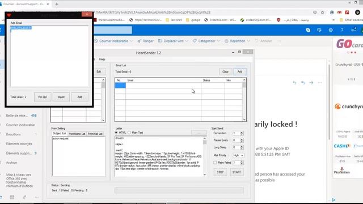Click the Skype icon in Outlook header
This screenshot has width=363, height=204.
click(x=308, y=30)
